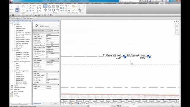
Task: Click the Cope tool icon
Action: (30, 6)
